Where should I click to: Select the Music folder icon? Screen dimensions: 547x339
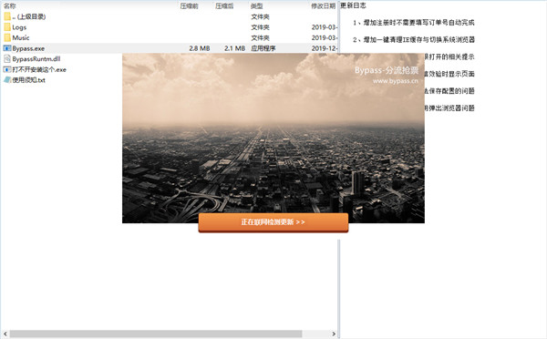pyautogui.click(x=7, y=37)
